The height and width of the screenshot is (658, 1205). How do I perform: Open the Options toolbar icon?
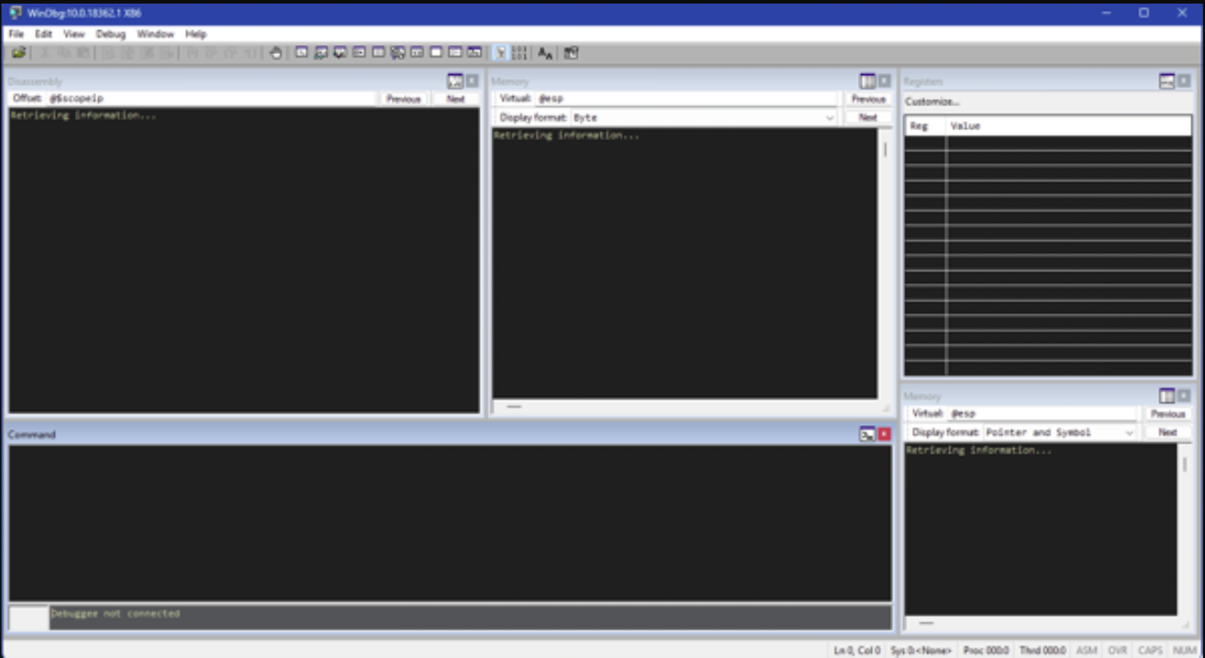click(570, 53)
